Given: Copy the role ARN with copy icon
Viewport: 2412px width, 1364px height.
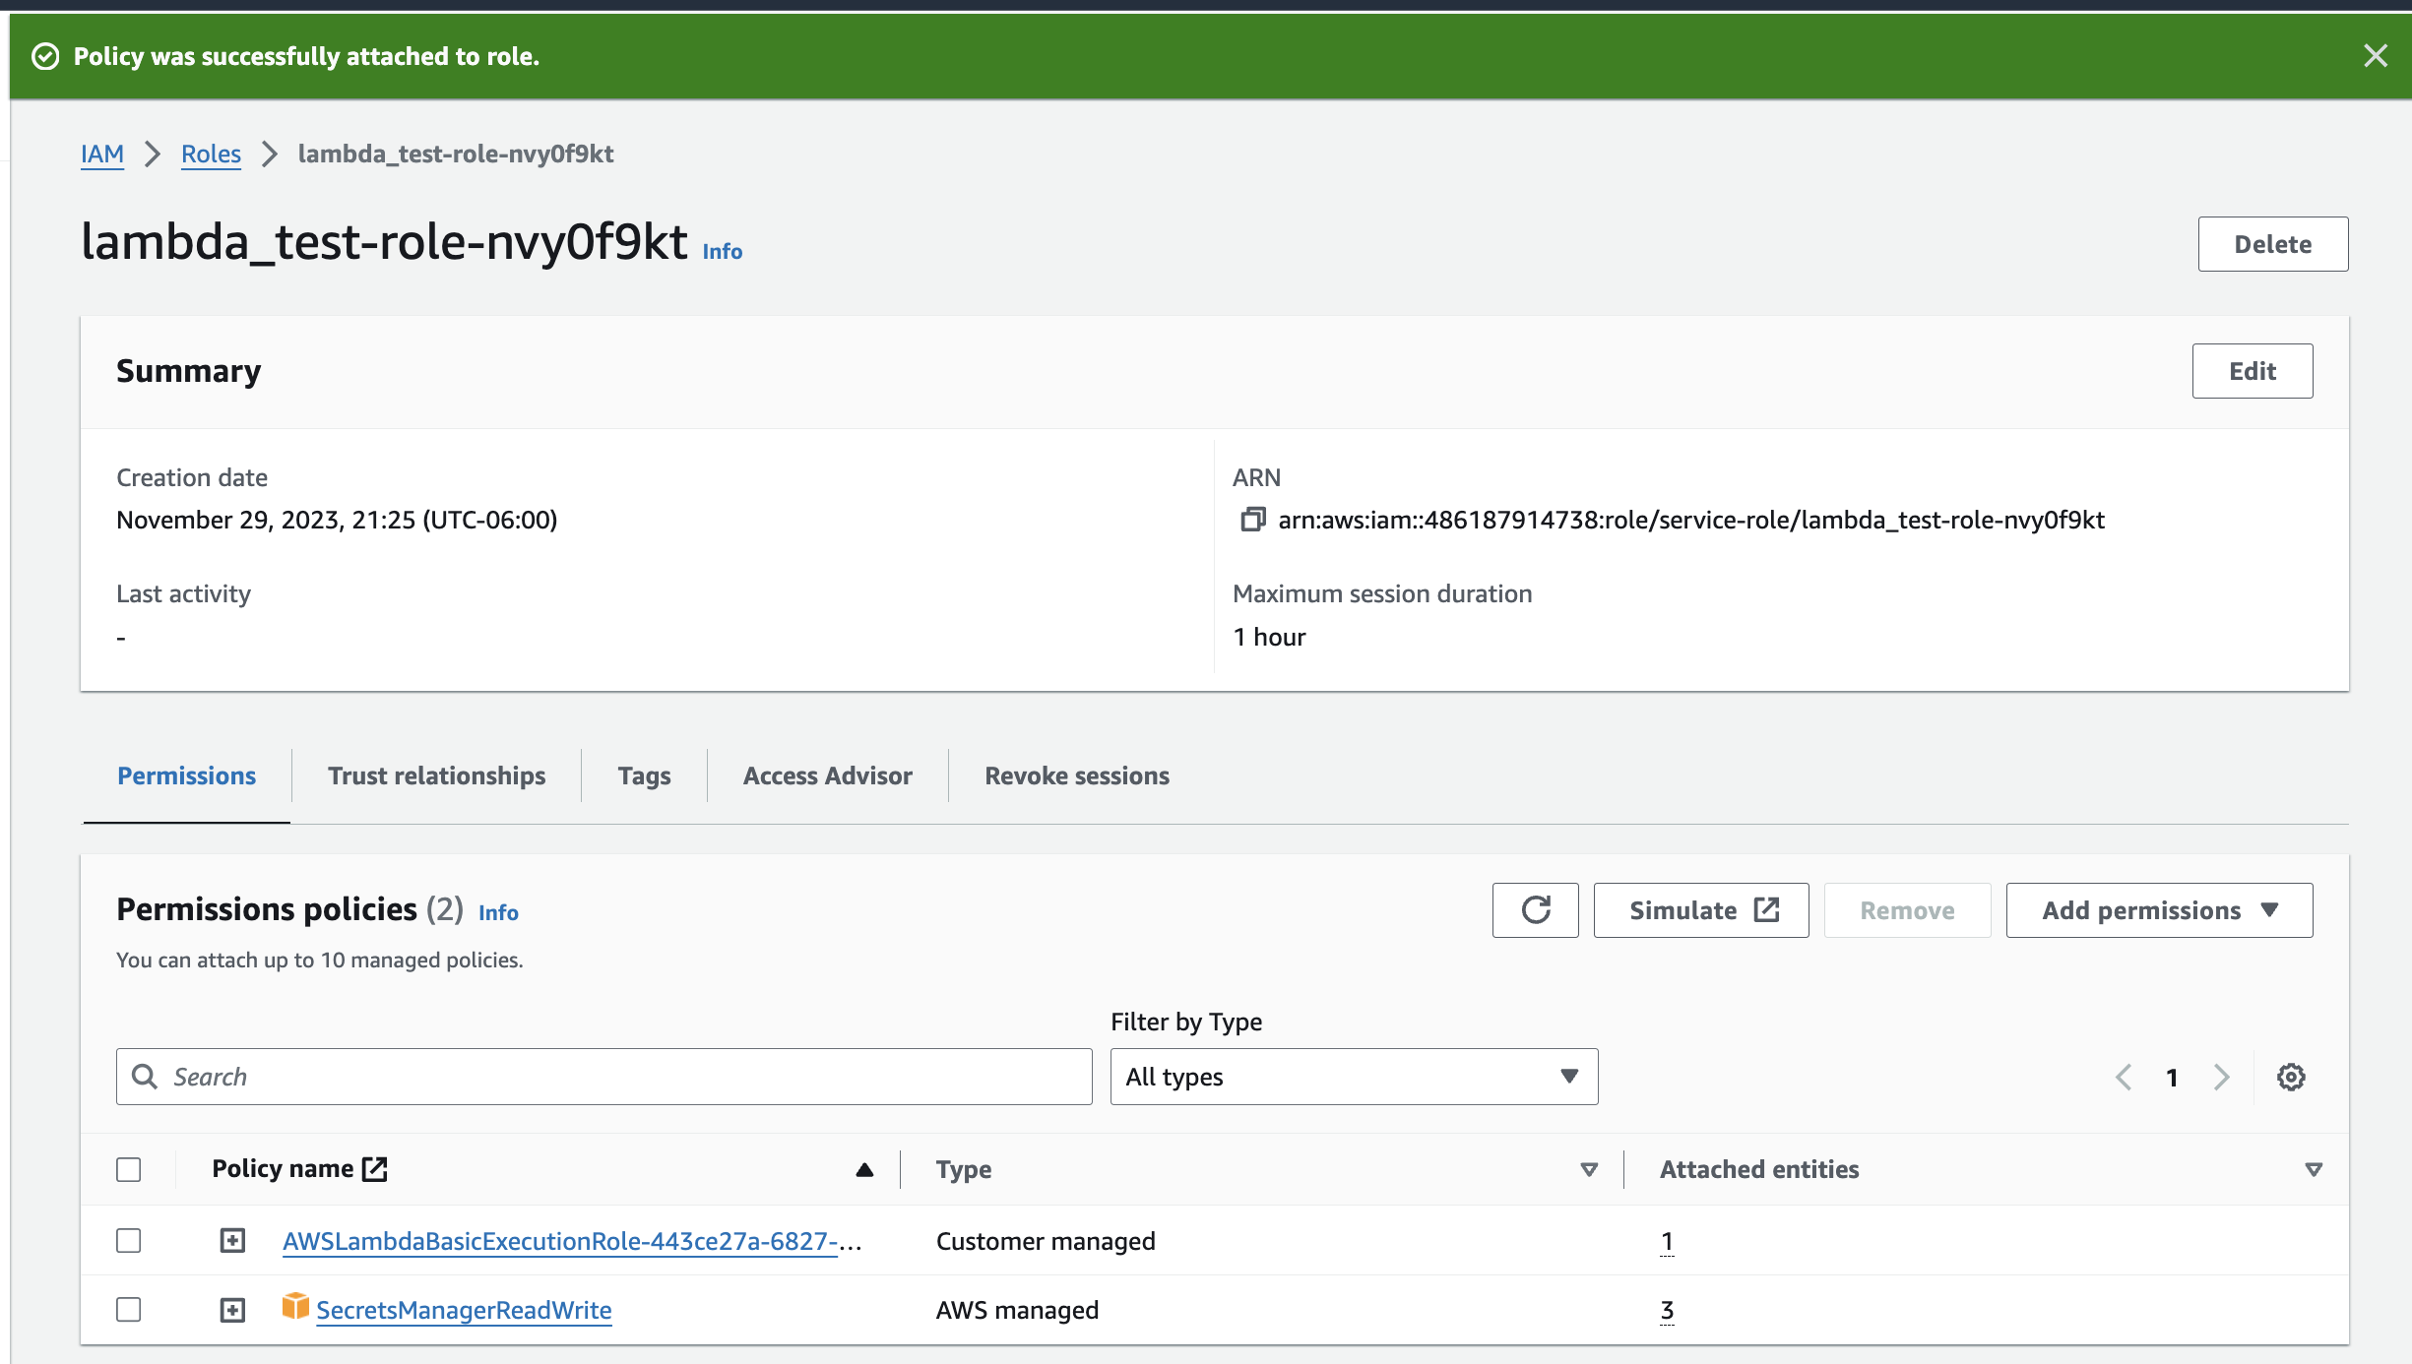Looking at the screenshot, I should (x=1252, y=519).
